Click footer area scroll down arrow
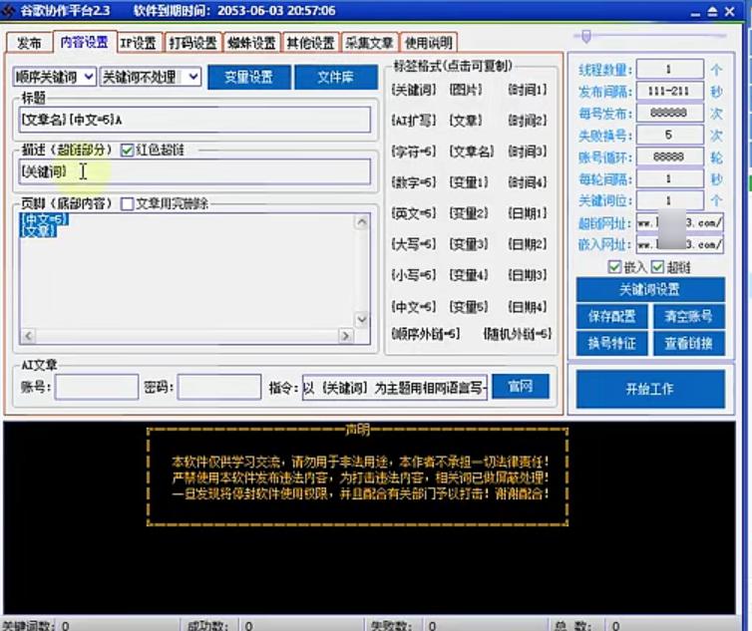 click(362, 319)
